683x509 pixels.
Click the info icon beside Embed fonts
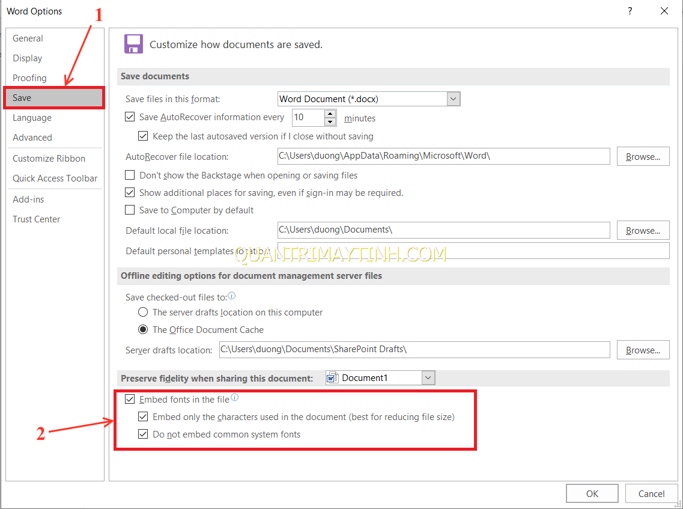234,397
